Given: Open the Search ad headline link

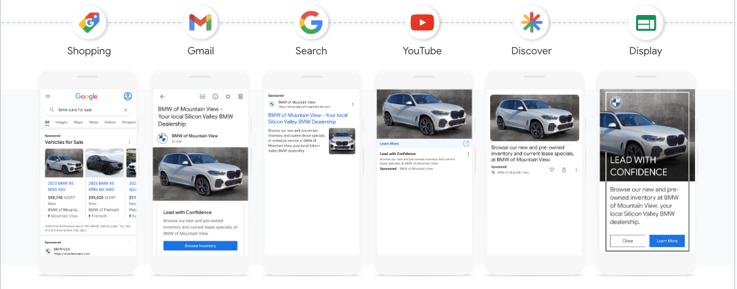Looking at the screenshot, I should [308, 118].
